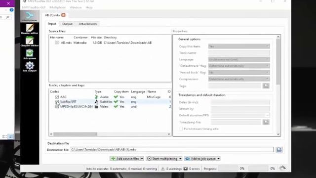Open the Copy this item dropdown
Screen dimensions: 316x178
point(239,46)
